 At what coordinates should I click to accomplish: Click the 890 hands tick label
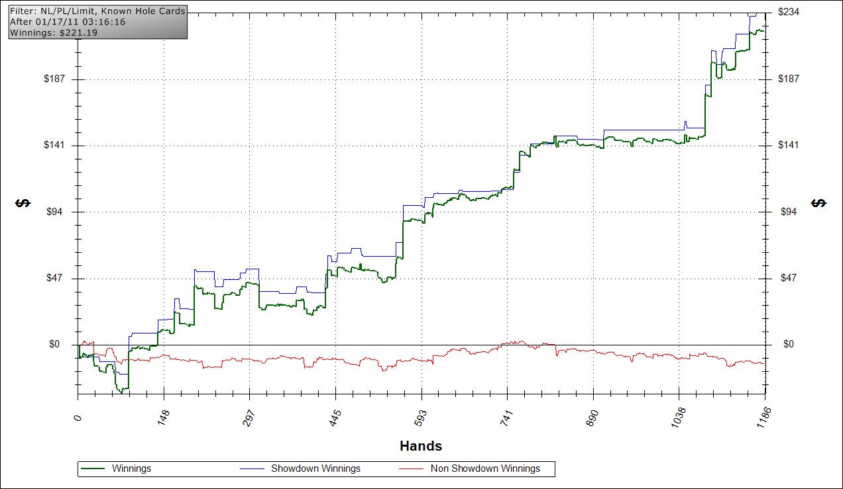594,420
